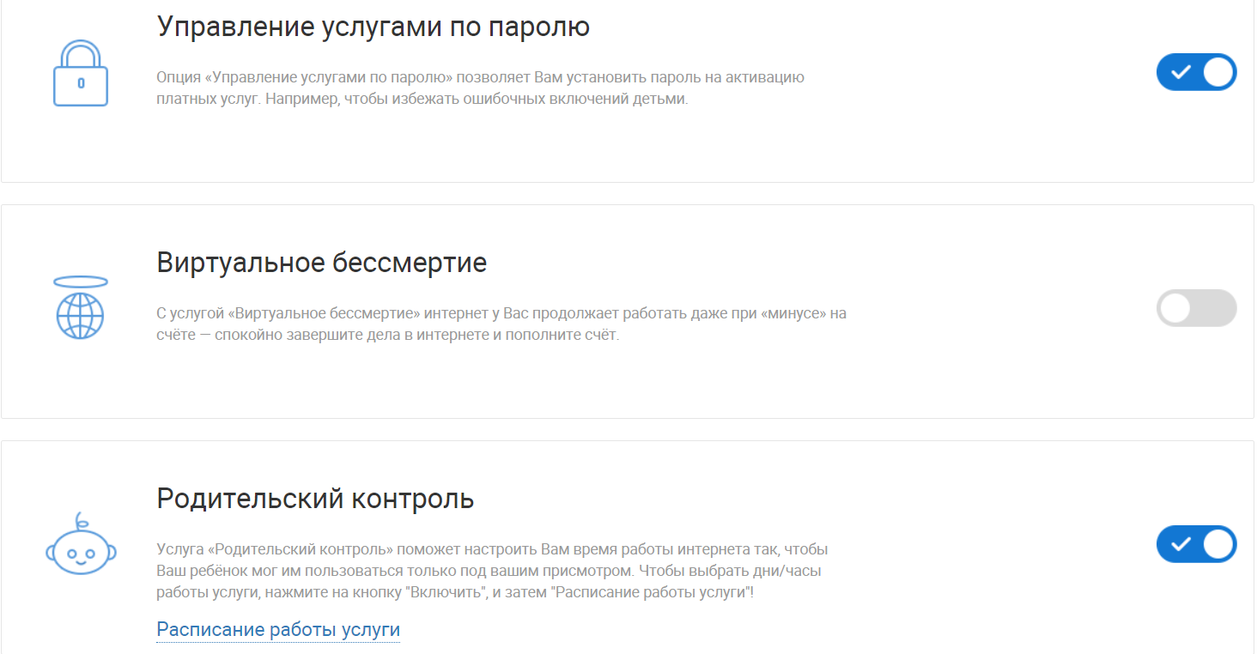The width and height of the screenshot is (1257, 654).
Task: Disable the «Управление услугами по паролю» toggle
Action: pyautogui.click(x=1196, y=72)
